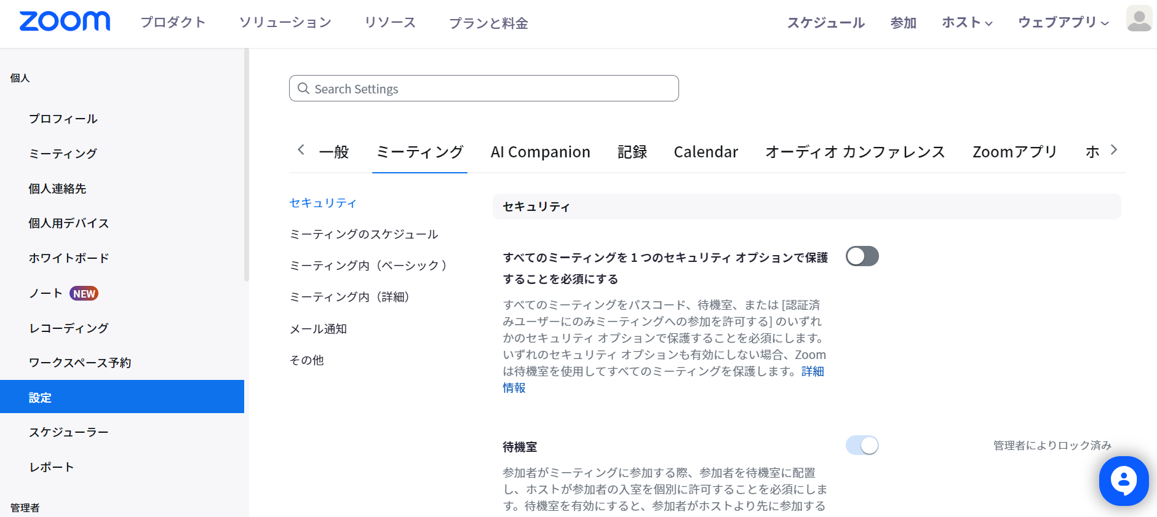Expand the ホスト dropdown

tap(967, 23)
